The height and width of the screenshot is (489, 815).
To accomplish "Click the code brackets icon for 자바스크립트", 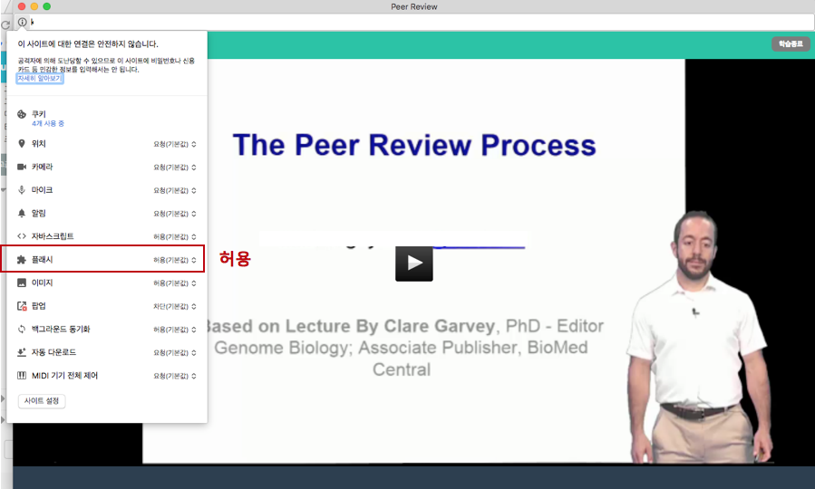I will (x=22, y=236).
